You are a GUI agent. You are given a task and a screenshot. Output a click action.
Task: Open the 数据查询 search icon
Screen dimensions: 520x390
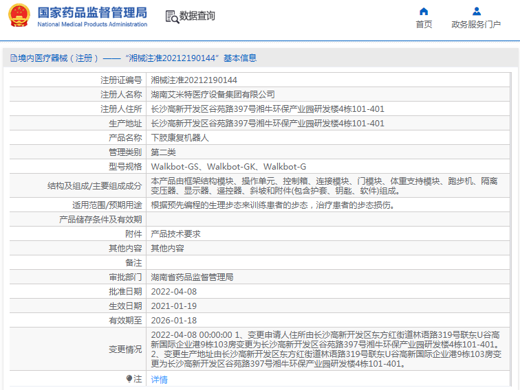[172, 16]
